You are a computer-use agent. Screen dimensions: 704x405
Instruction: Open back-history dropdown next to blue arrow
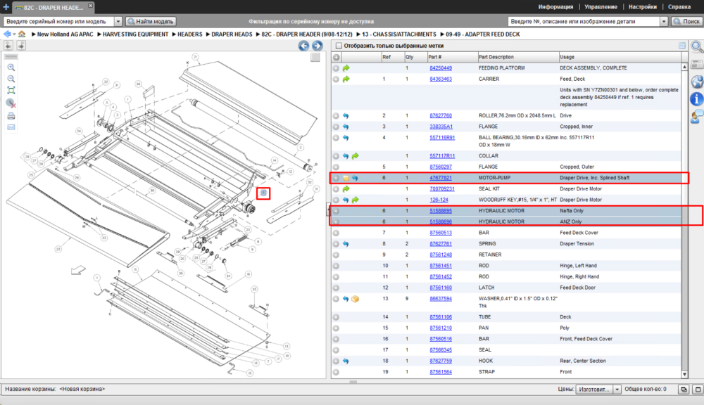point(14,34)
